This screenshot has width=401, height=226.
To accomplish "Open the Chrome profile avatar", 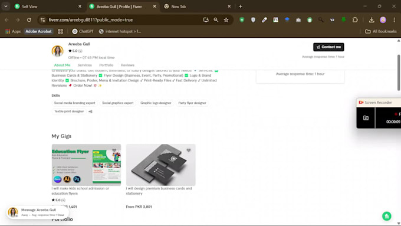I will point(383,20).
